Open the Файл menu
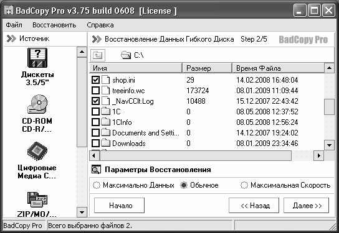 pyautogui.click(x=14, y=25)
